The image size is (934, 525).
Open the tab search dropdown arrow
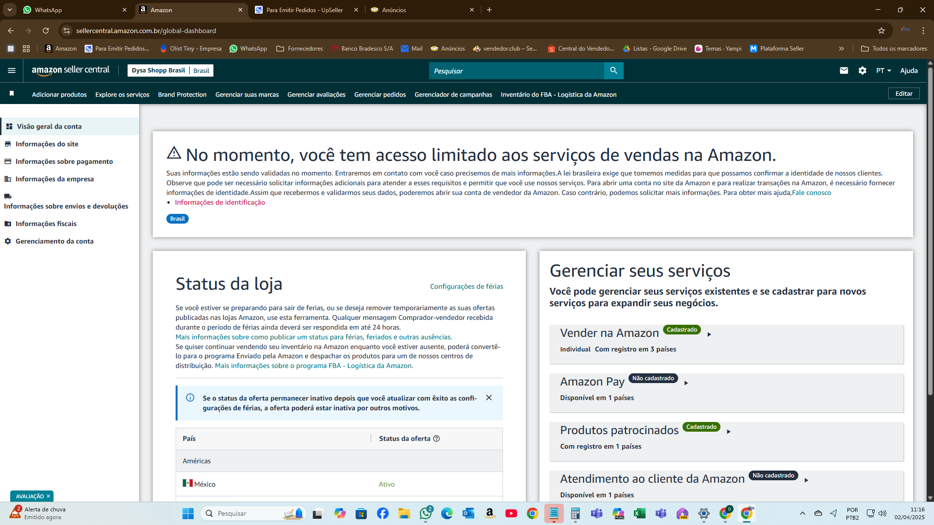(x=9, y=10)
